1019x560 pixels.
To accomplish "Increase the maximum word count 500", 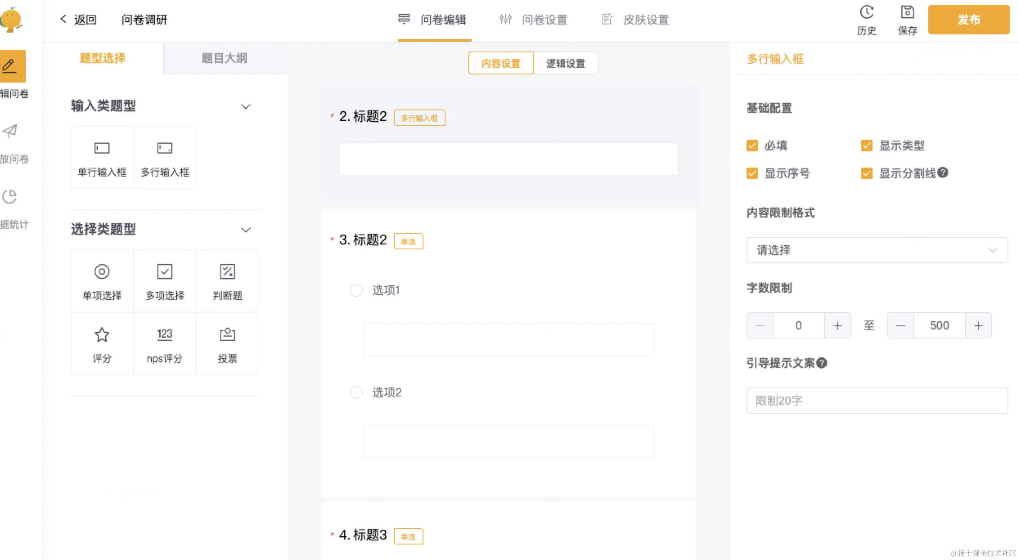I will 978,325.
